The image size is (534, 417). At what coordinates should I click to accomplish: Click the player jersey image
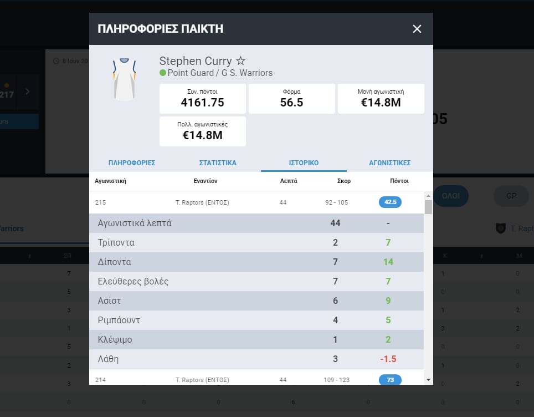(124, 79)
